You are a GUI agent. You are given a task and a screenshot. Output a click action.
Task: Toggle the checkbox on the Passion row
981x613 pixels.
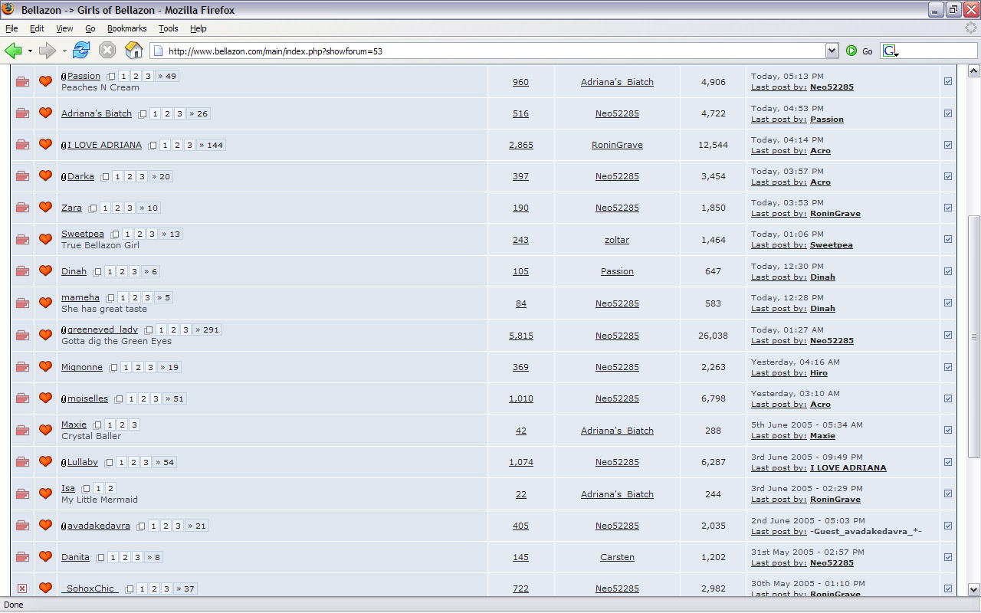[x=948, y=81]
